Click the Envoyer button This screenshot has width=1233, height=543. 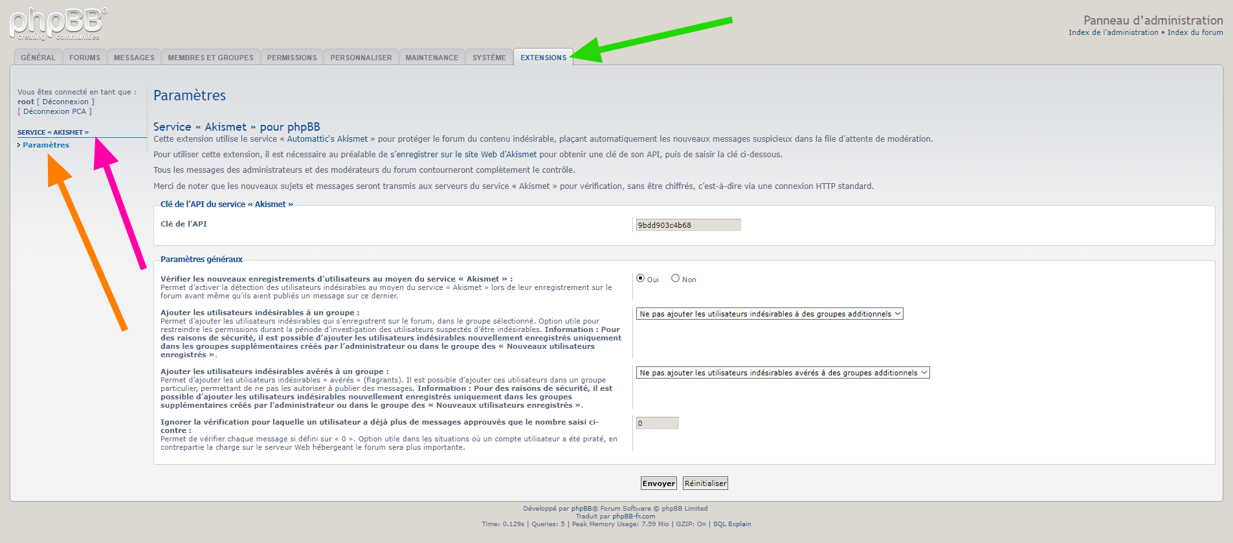[x=659, y=483]
